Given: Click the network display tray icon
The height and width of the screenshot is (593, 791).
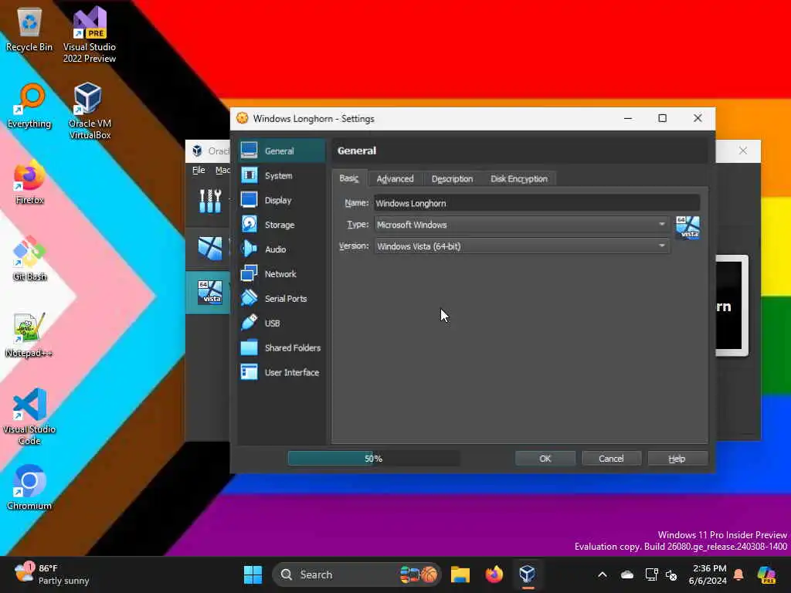Looking at the screenshot, I should coord(651,574).
